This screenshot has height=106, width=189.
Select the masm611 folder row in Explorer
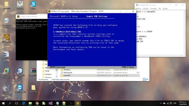click(100, 75)
